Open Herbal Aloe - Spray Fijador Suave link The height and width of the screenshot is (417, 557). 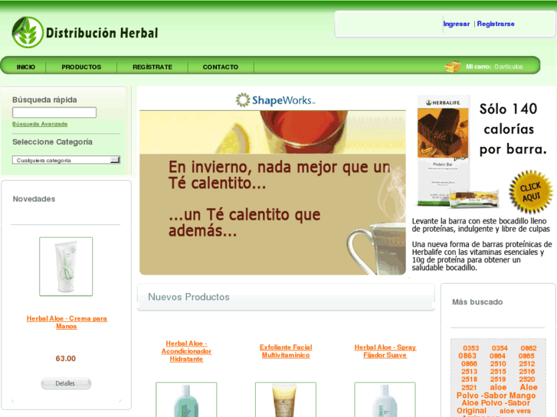tap(385, 351)
